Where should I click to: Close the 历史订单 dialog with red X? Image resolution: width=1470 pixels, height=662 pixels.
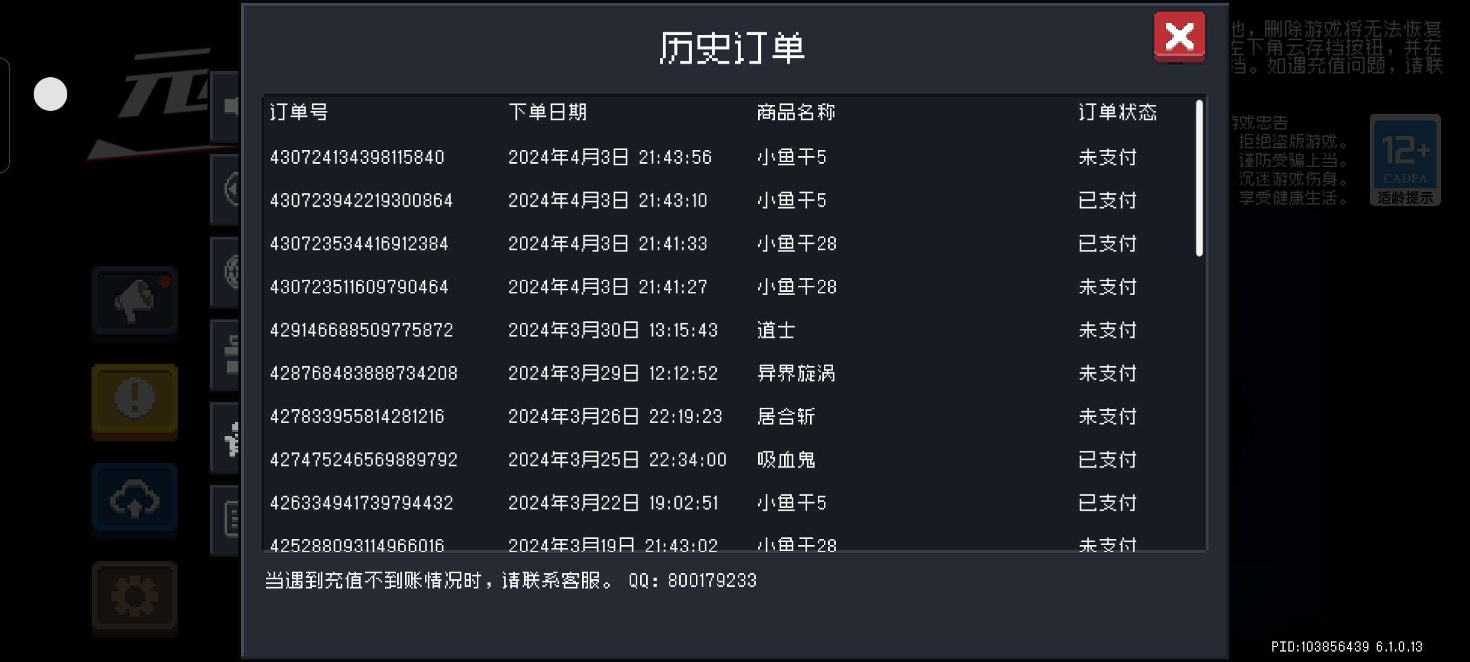[1179, 36]
